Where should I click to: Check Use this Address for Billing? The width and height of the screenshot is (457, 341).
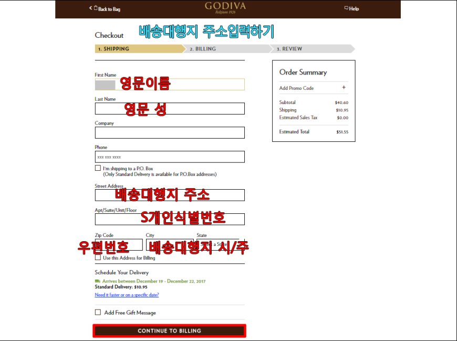(98, 257)
